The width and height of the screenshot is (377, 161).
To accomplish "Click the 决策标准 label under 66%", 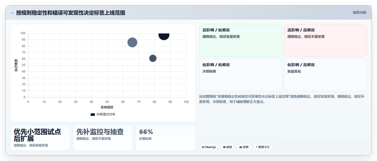I will click(x=145, y=139).
